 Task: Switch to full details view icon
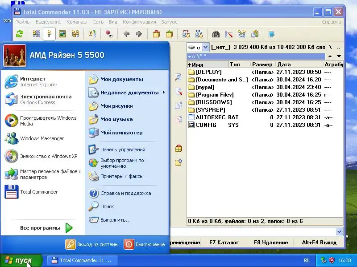(49, 34)
